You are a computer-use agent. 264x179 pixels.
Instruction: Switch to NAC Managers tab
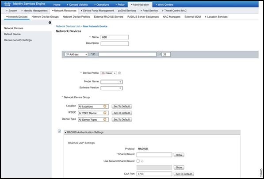point(172,17)
